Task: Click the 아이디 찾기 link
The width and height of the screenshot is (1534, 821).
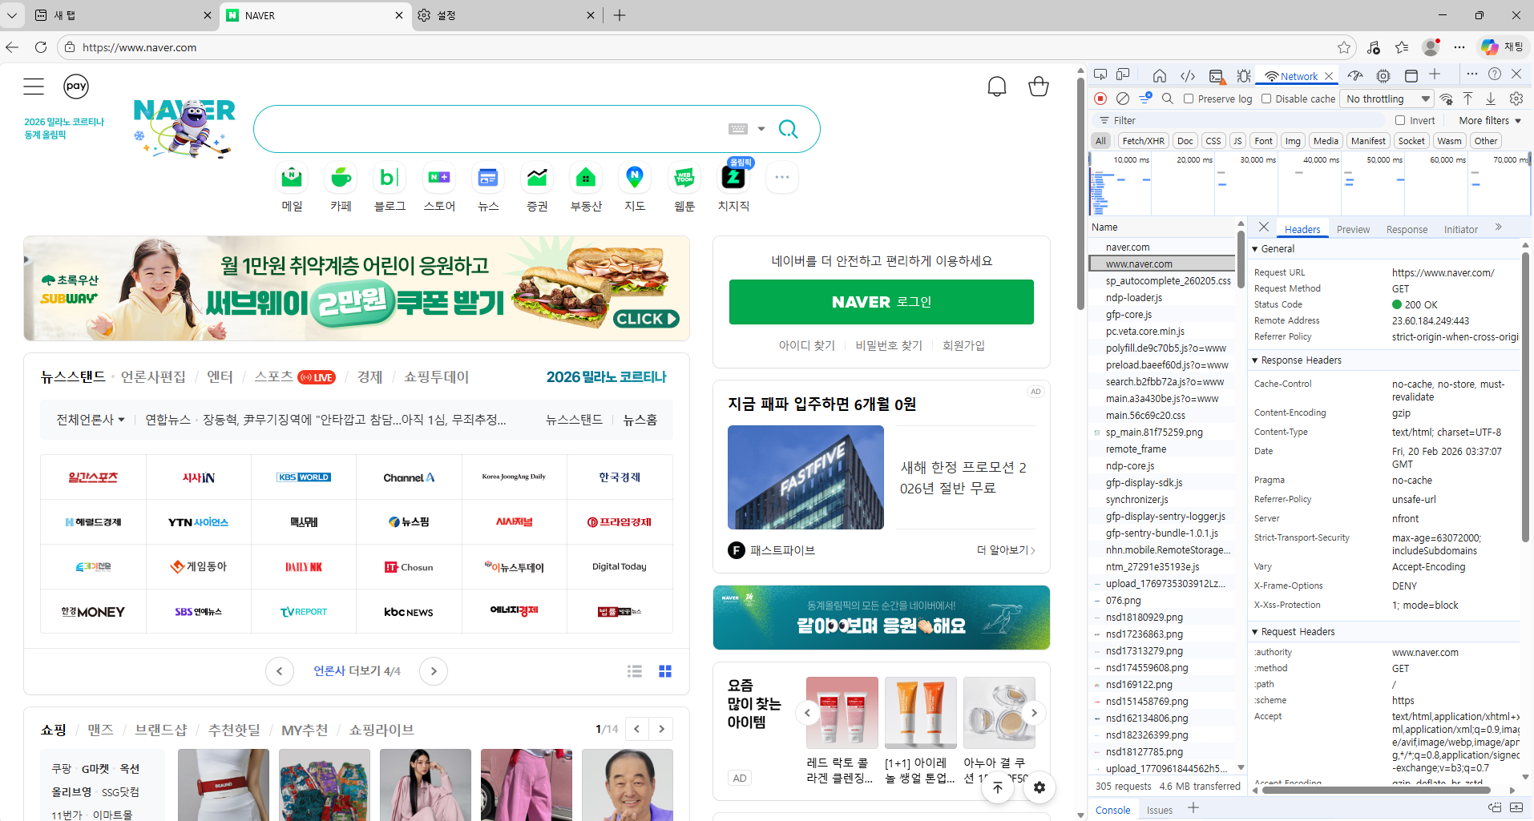Action: (x=806, y=345)
